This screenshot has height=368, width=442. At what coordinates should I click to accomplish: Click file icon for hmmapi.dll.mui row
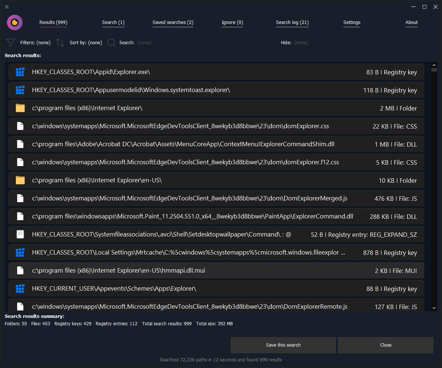coord(20,271)
